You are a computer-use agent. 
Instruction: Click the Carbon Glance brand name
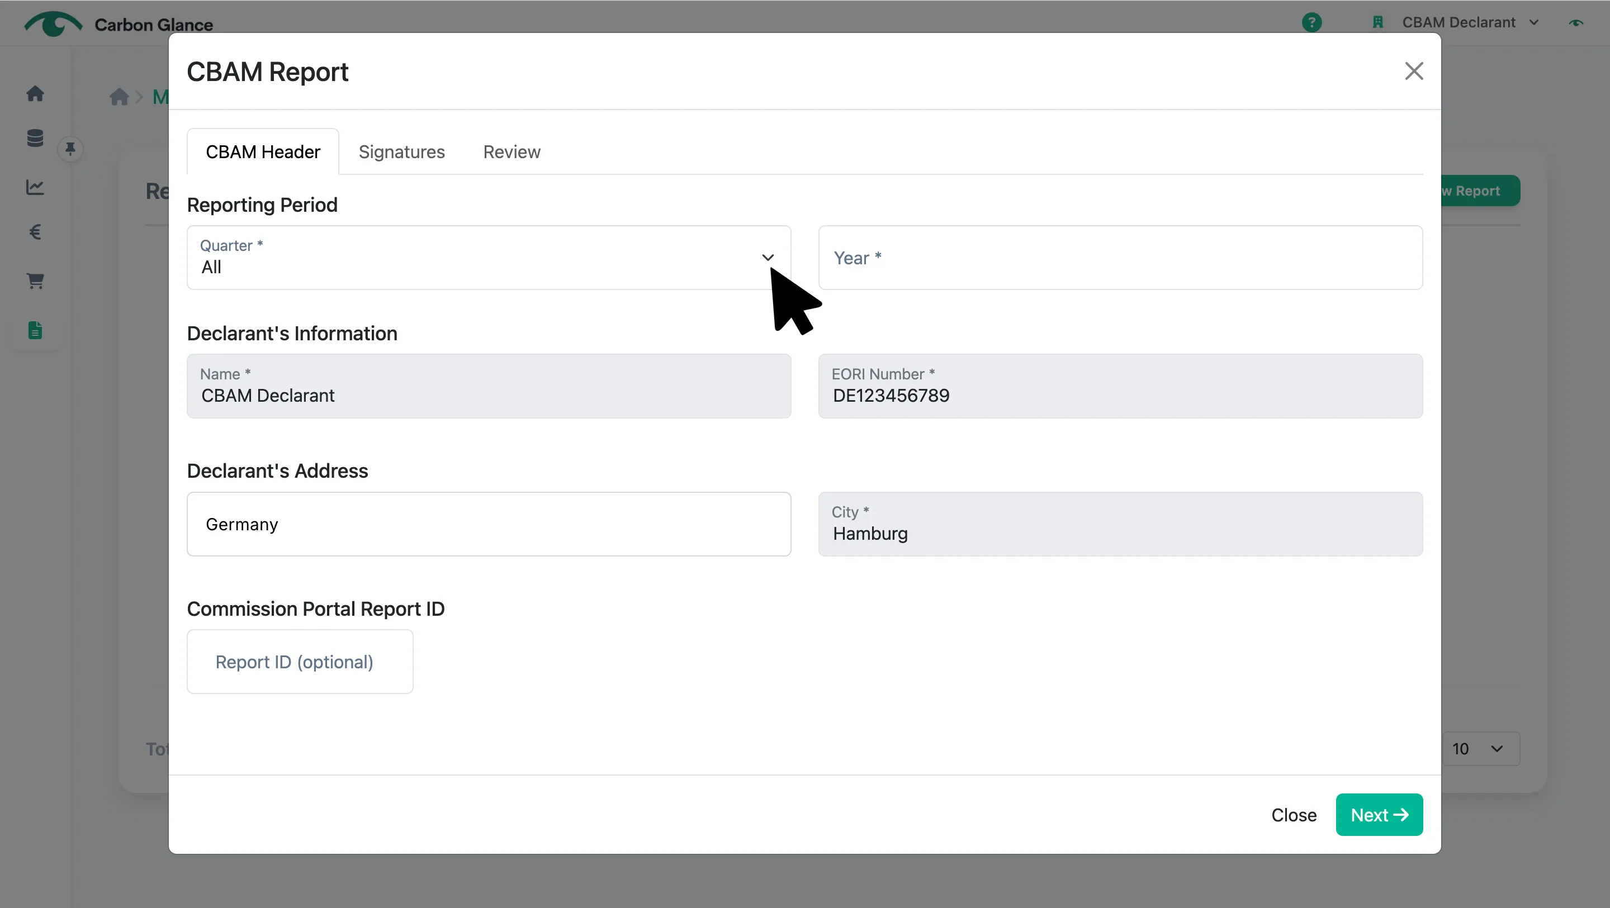[154, 25]
